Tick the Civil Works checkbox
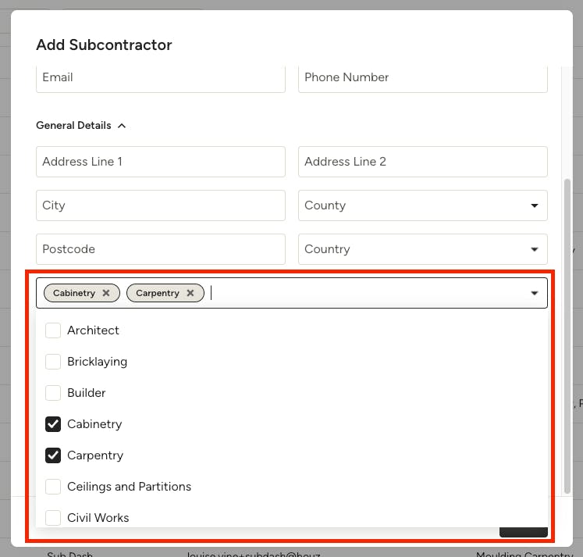This screenshot has width=583, height=557. pyautogui.click(x=53, y=518)
